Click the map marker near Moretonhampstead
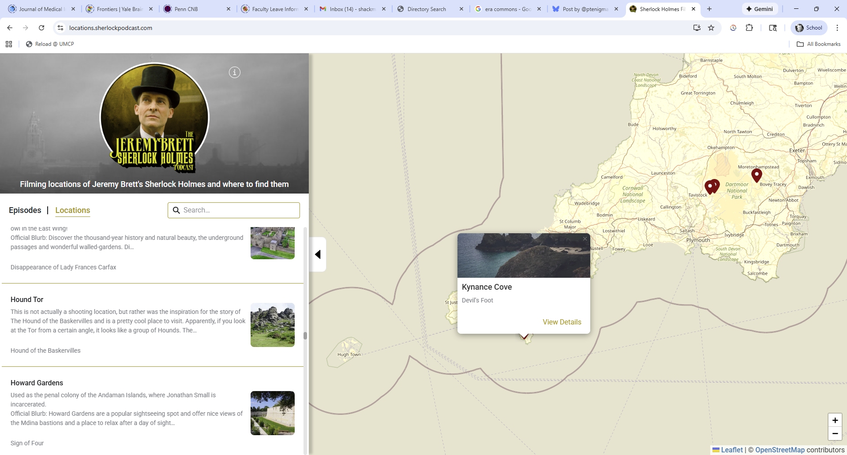 [x=757, y=175]
